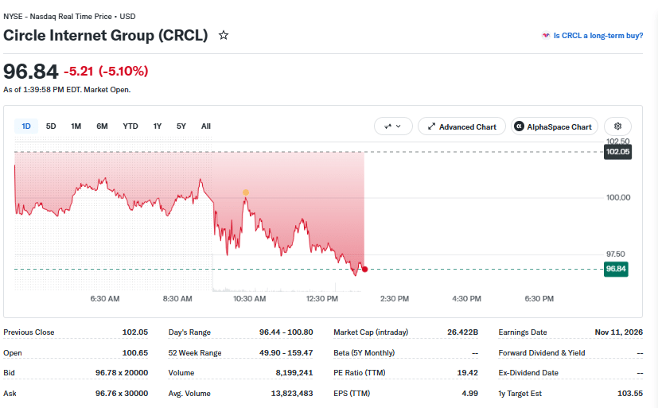This screenshot has width=658, height=408.
Task: Click the Avg. Volume value 13,823,483
Action: [292, 394]
